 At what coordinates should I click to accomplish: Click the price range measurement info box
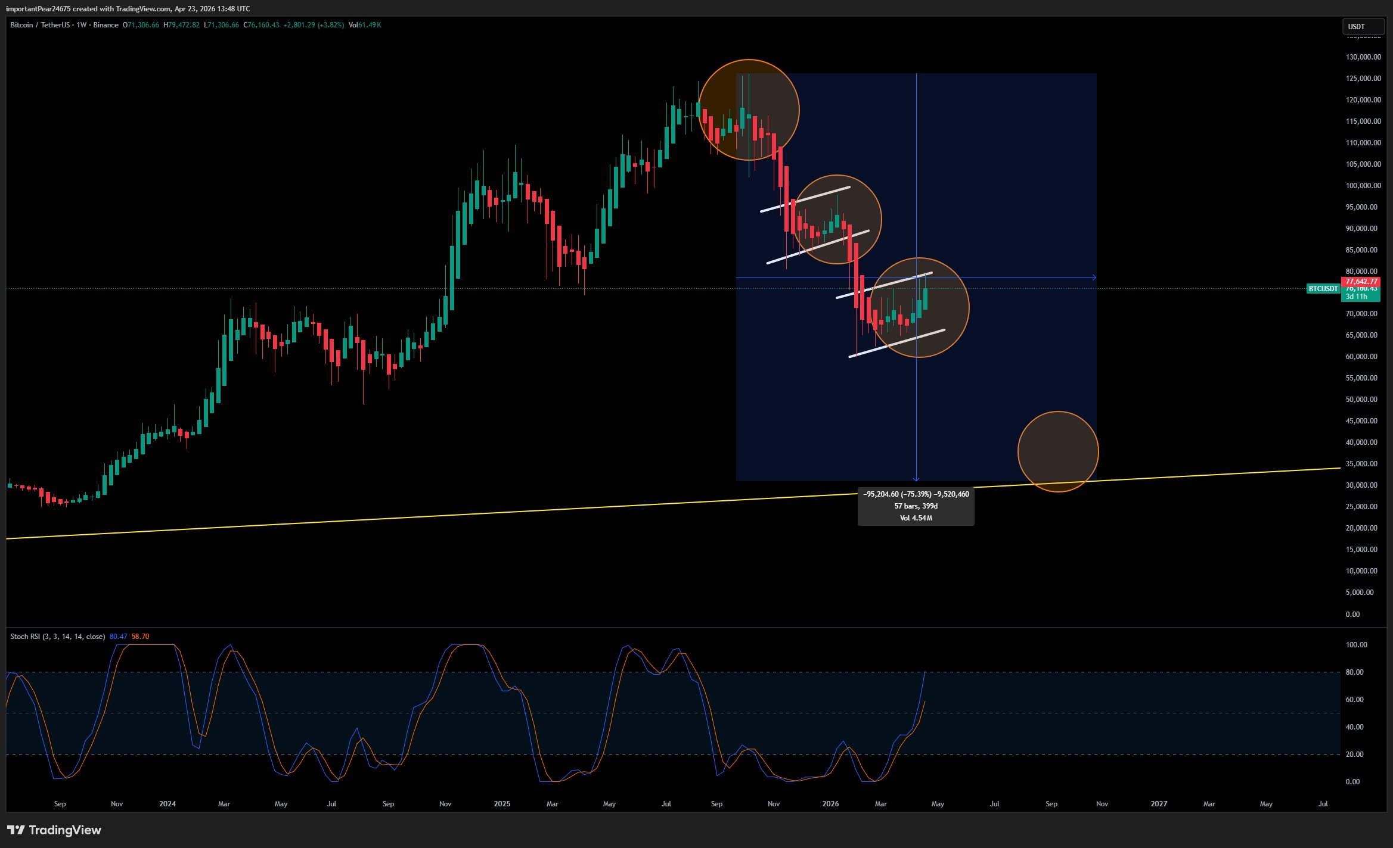[x=916, y=506]
